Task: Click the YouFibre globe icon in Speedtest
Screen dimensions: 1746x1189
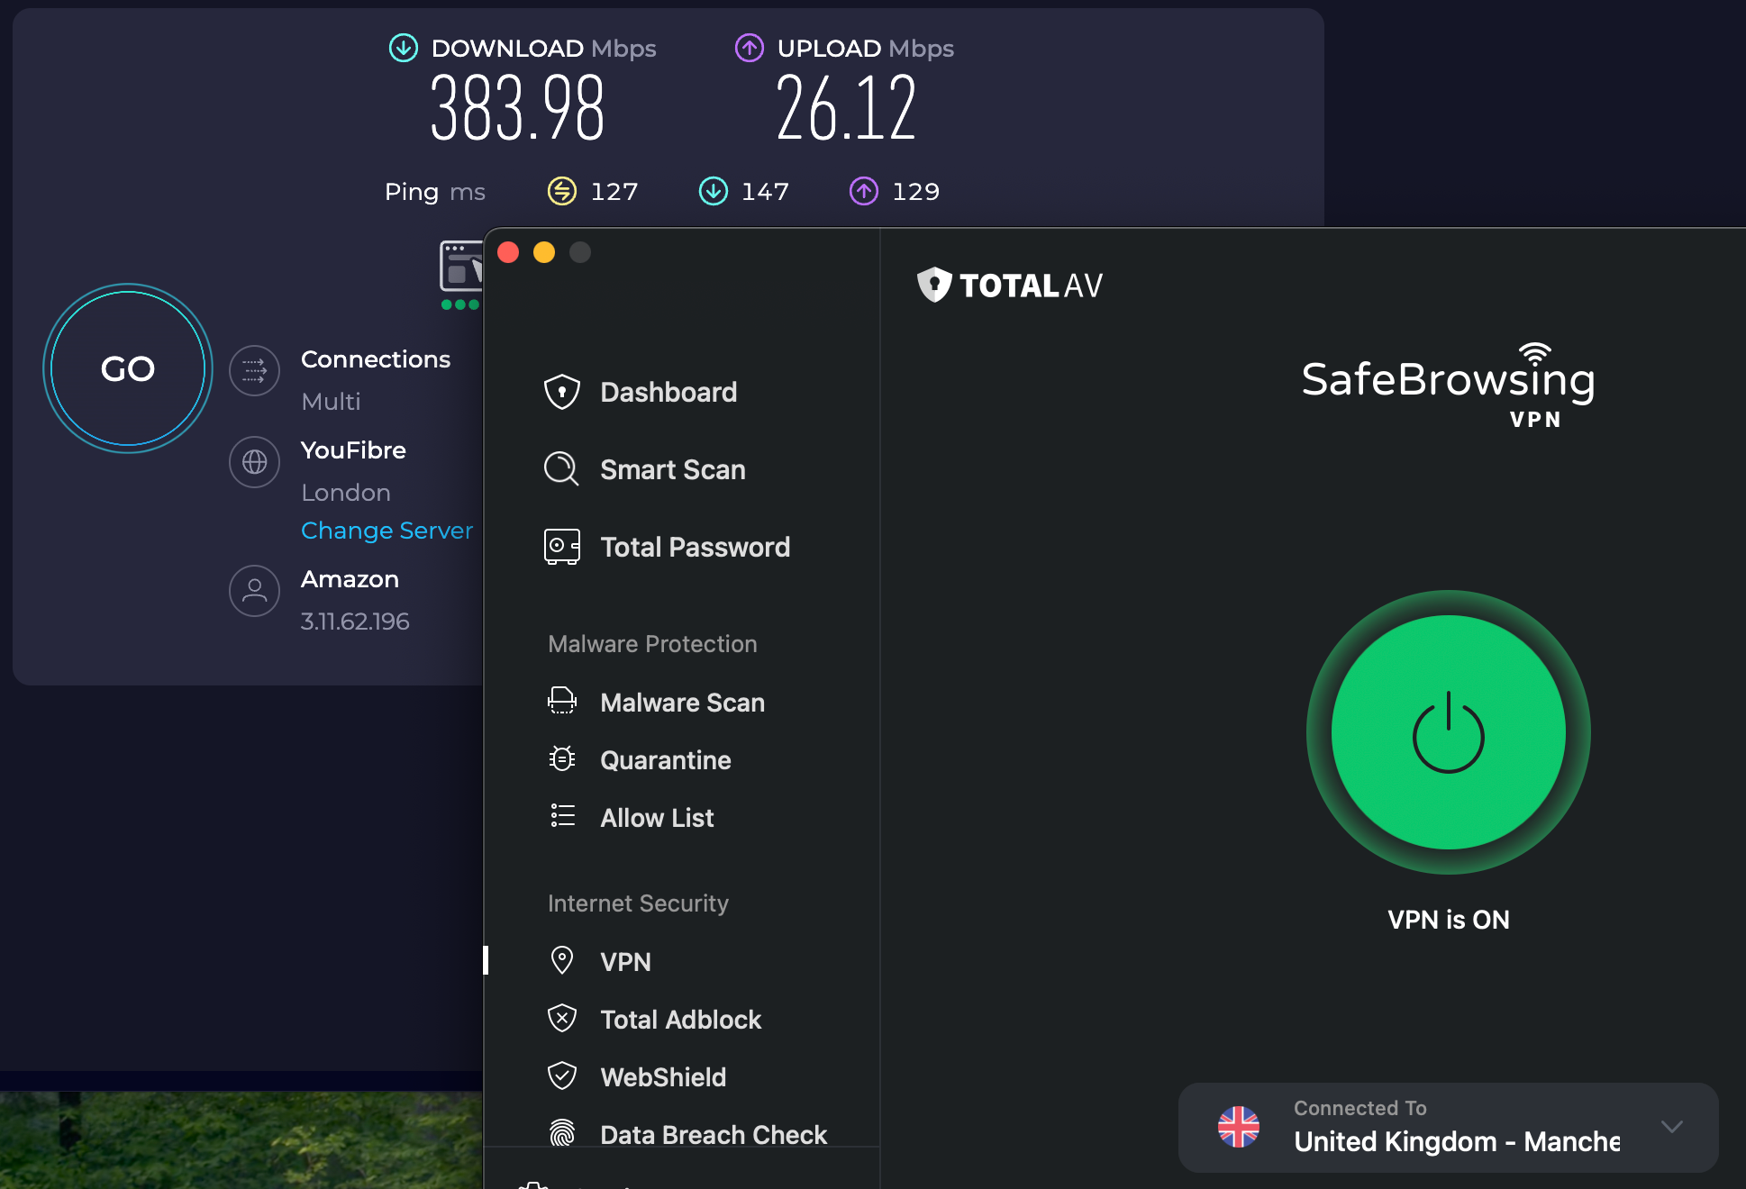Action: coord(255,462)
